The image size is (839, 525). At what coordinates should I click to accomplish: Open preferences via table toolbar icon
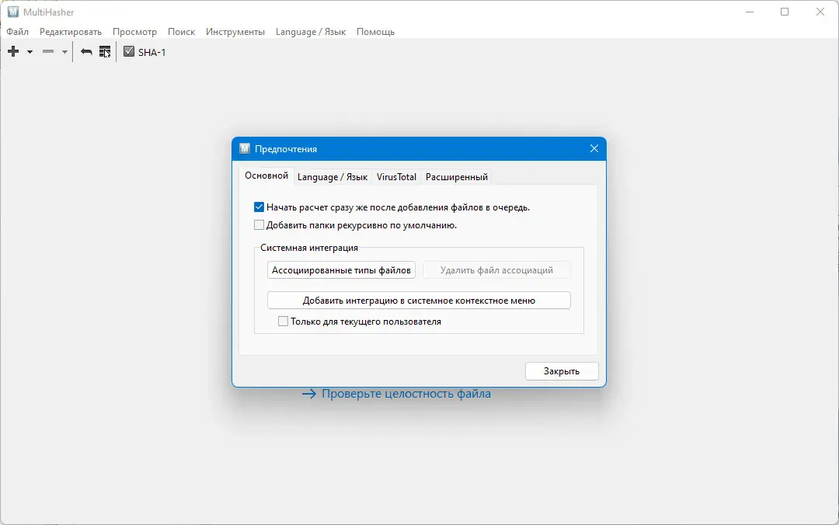(x=105, y=52)
